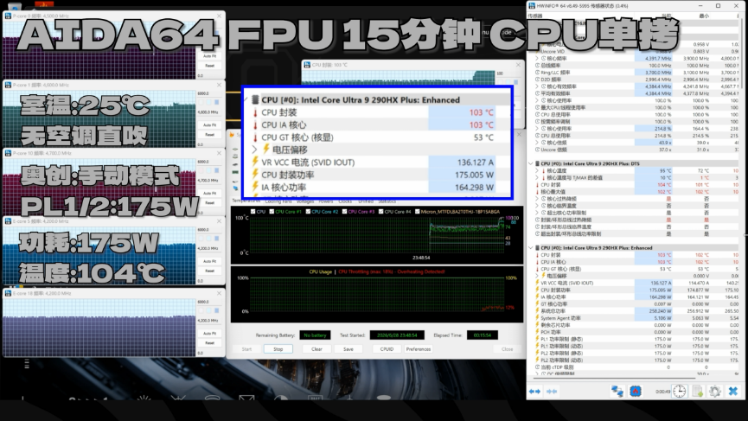Stop the AIDA64 stability test
Viewport: 748px width, 421px height.
(278, 349)
